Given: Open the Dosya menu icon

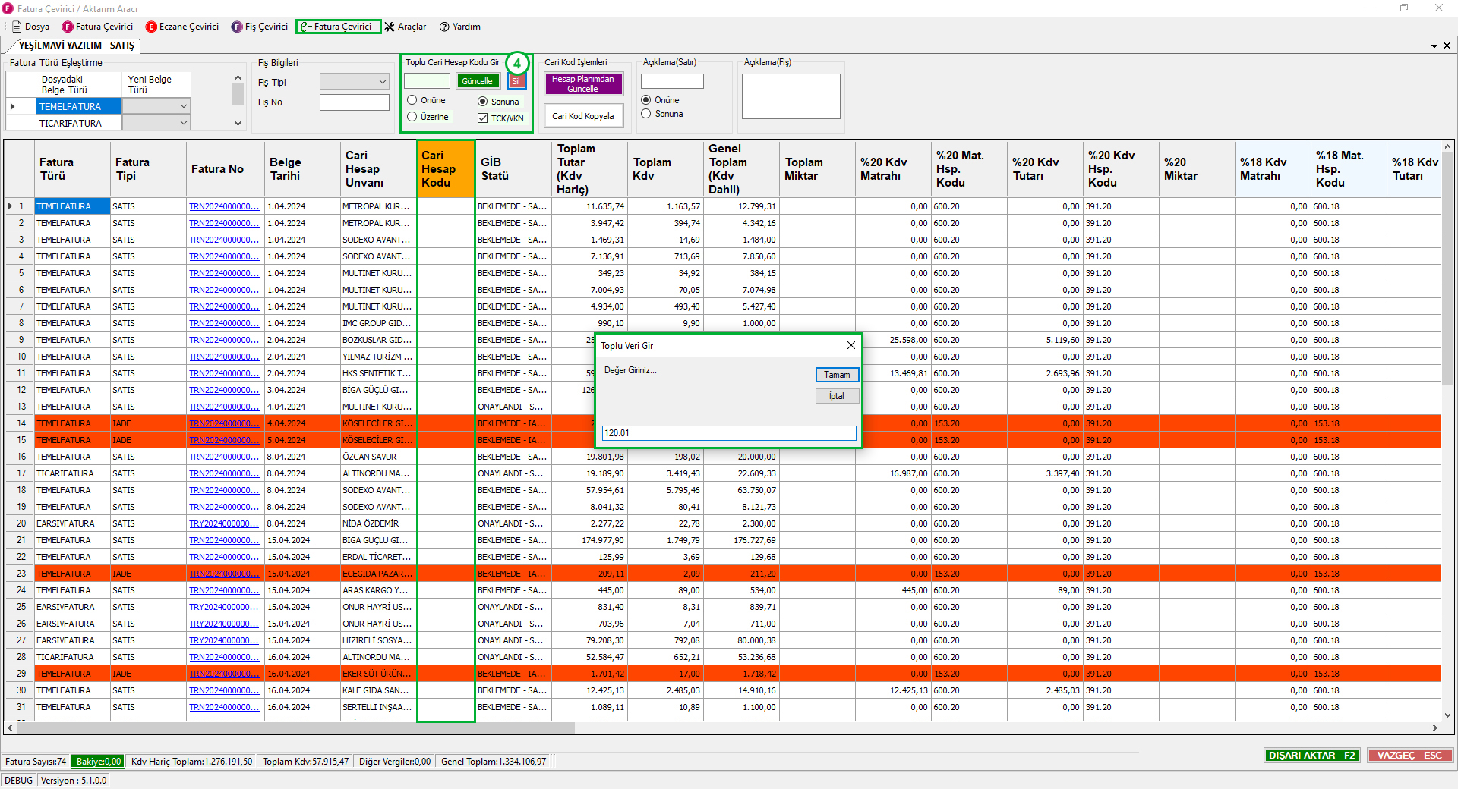Looking at the screenshot, I should pos(17,27).
